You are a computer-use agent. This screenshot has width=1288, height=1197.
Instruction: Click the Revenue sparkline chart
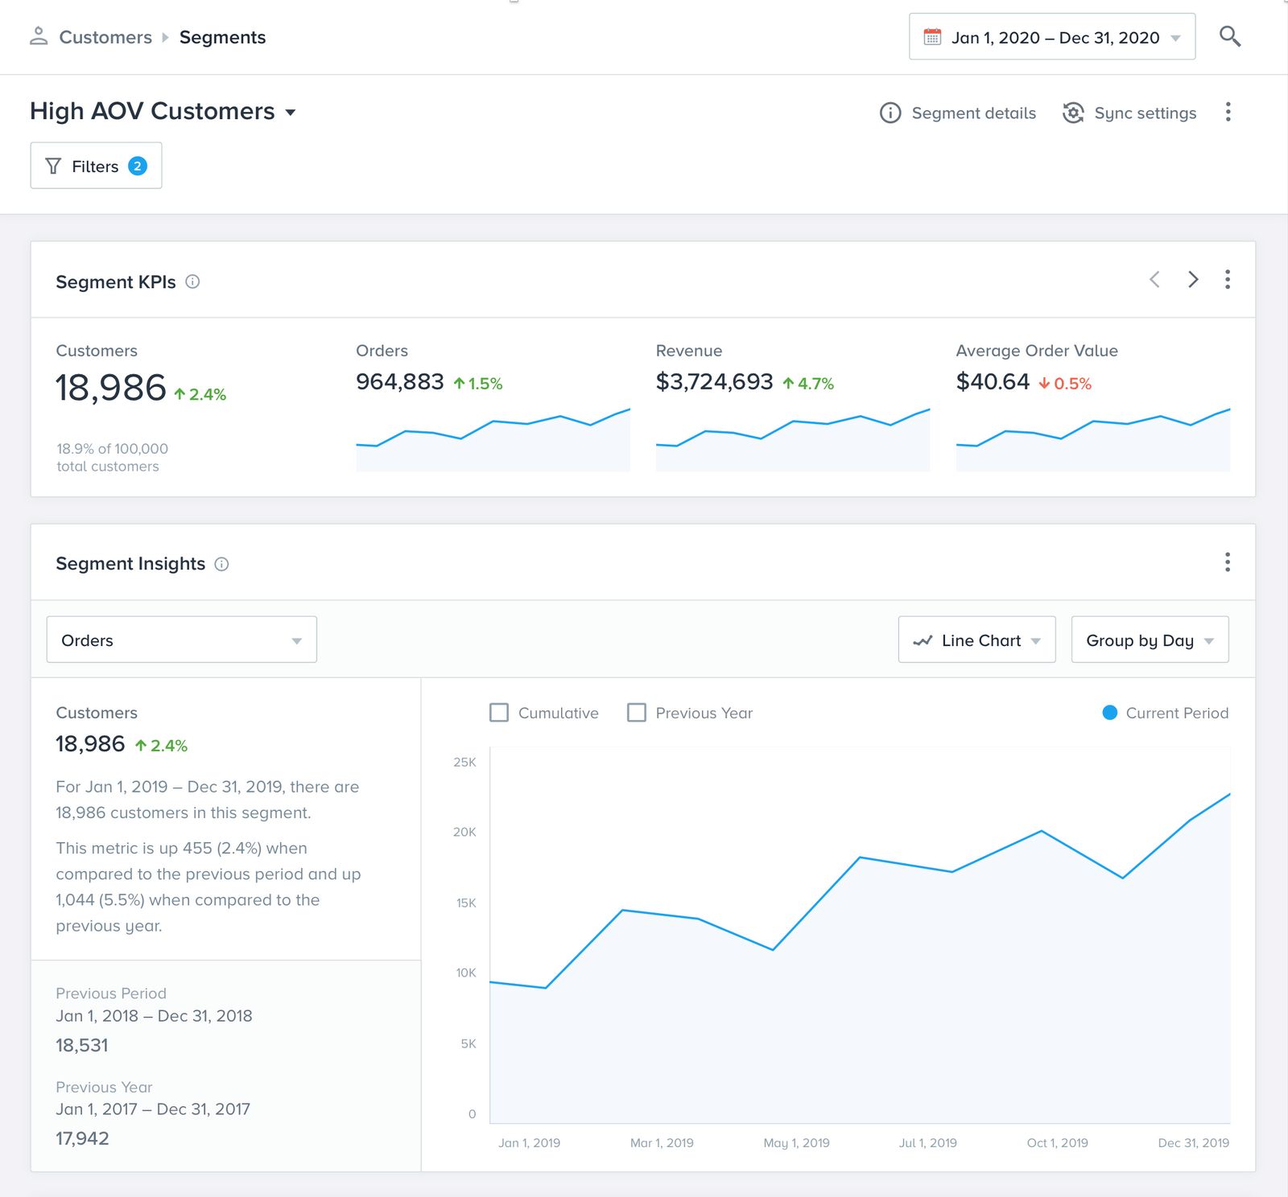pyautogui.click(x=792, y=438)
